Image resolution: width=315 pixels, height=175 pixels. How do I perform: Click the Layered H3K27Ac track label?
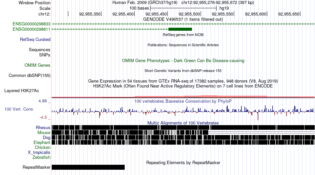tap(22, 90)
